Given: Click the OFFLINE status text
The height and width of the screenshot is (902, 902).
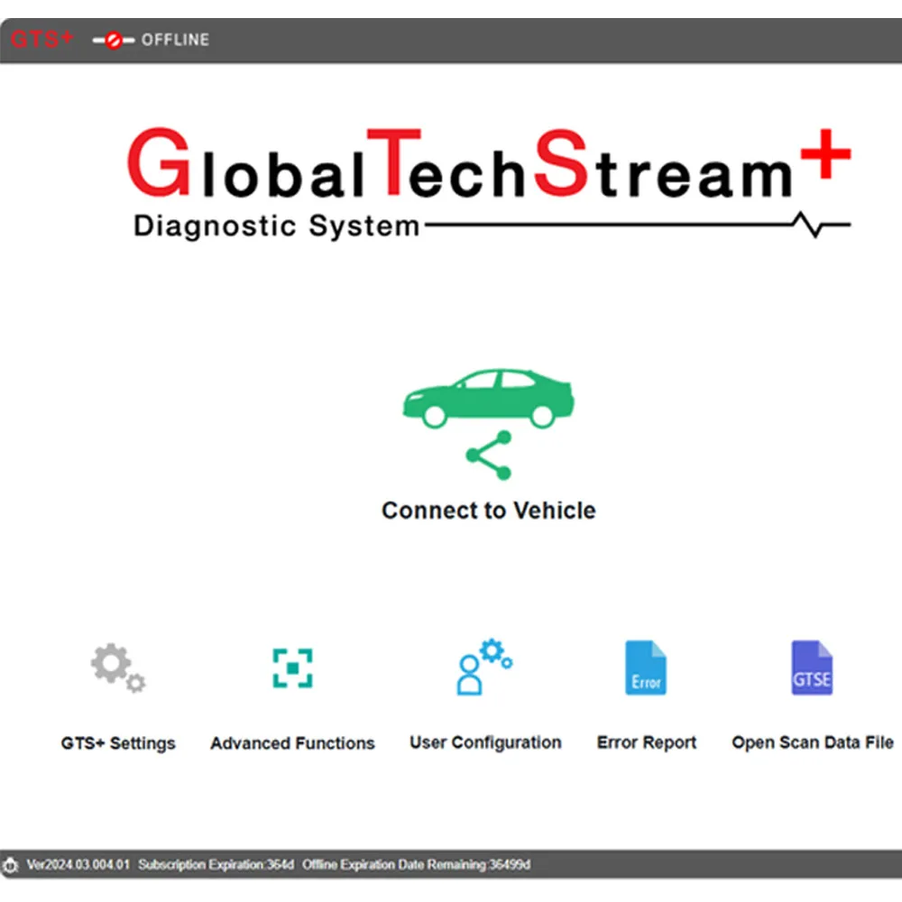Looking at the screenshot, I should tap(176, 40).
